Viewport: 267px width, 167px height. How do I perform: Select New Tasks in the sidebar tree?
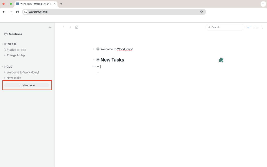(14, 78)
